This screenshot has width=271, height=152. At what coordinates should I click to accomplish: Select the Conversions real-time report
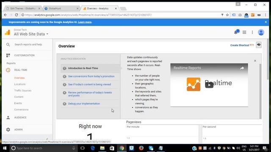click(21, 110)
